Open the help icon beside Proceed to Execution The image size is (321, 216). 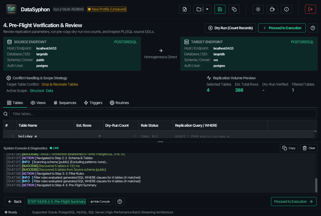[x=313, y=28]
